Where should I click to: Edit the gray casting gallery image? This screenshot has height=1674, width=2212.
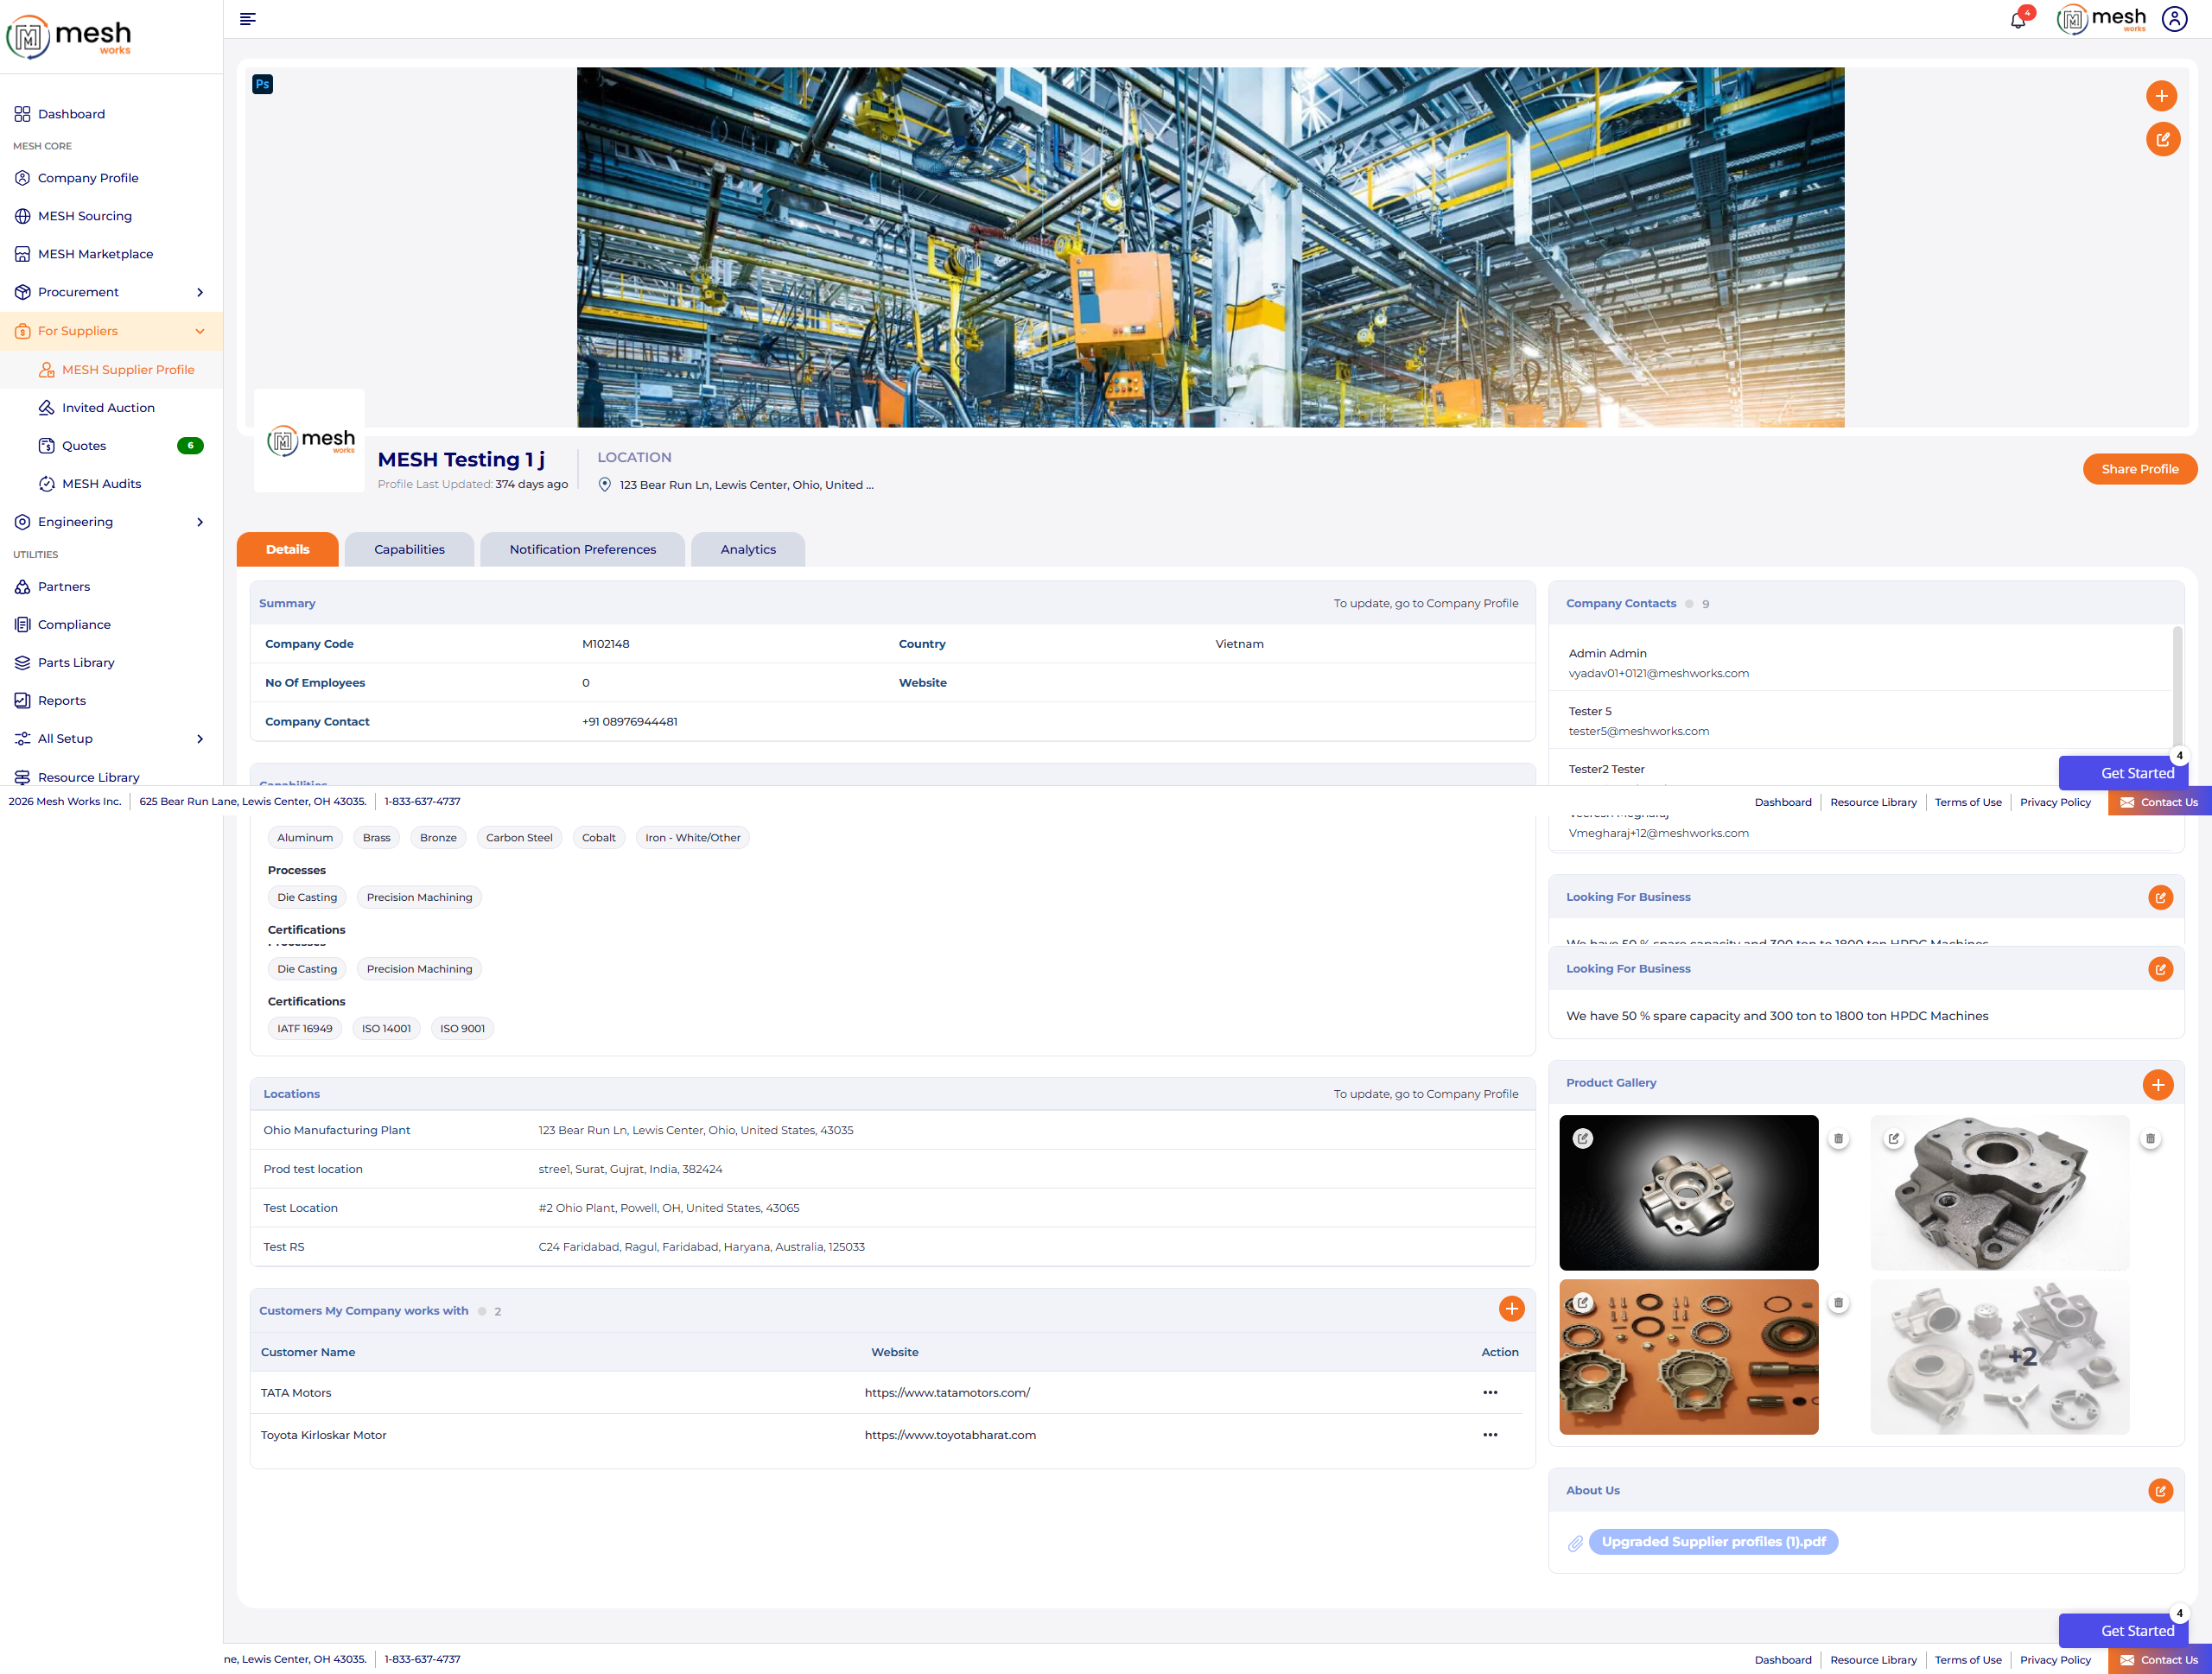pyautogui.click(x=1893, y=1138)
